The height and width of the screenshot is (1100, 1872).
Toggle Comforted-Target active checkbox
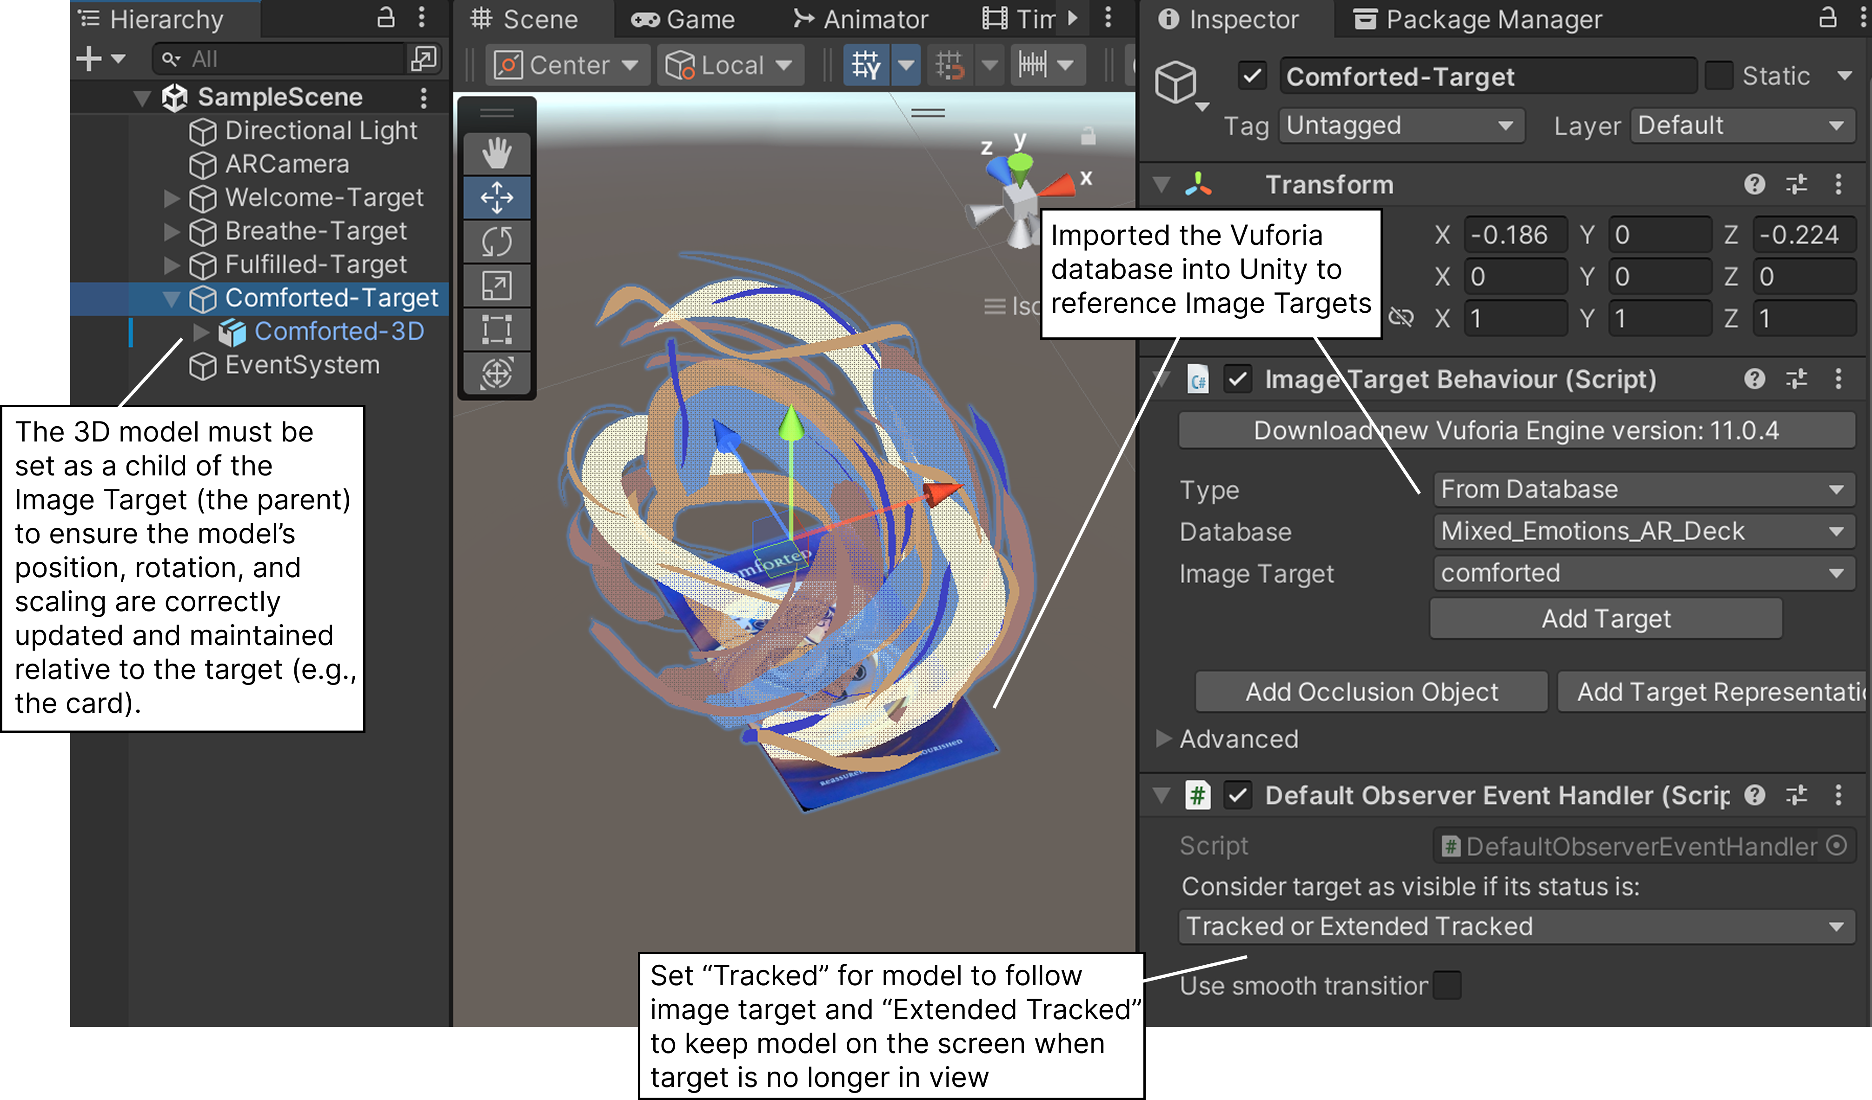click(x=1253, y=76)
